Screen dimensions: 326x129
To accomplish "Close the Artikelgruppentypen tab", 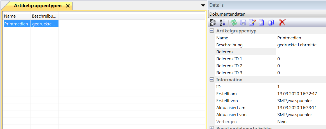I will click(x=67, y=6).
